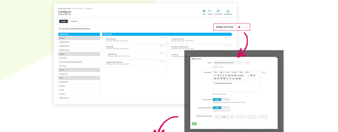Click settings gear on the Vehicle filter

[161, 38]
